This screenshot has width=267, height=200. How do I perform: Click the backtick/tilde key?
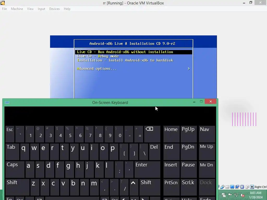tap(20, 134)
